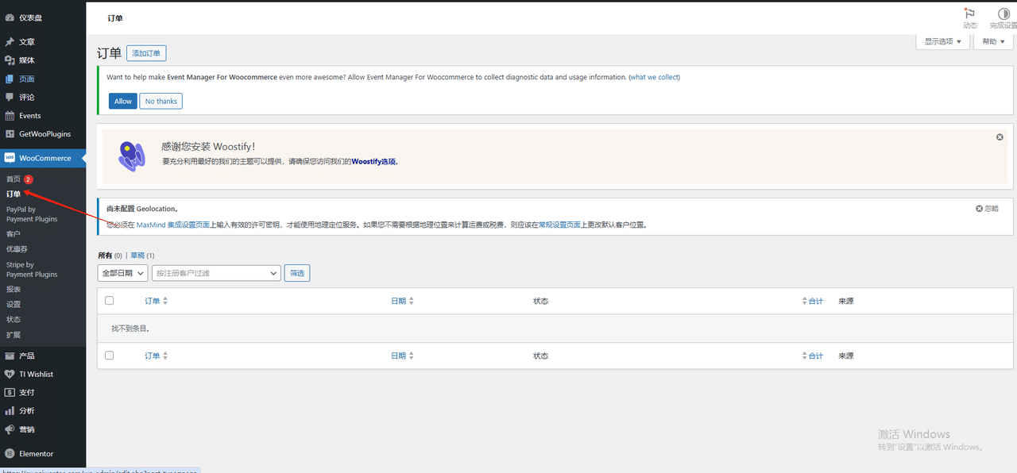
Task: Open the 全部日期 date filter dropdown
Action: [x=122, y=273]
